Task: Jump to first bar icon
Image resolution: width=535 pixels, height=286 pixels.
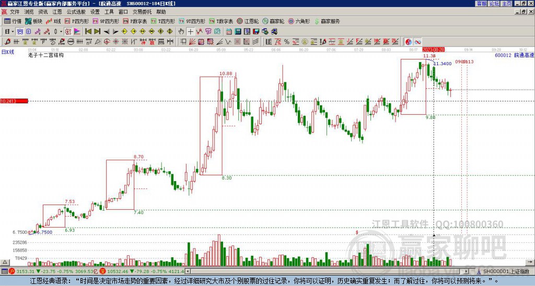Action: pyautogui.click(x=88, y=31)
